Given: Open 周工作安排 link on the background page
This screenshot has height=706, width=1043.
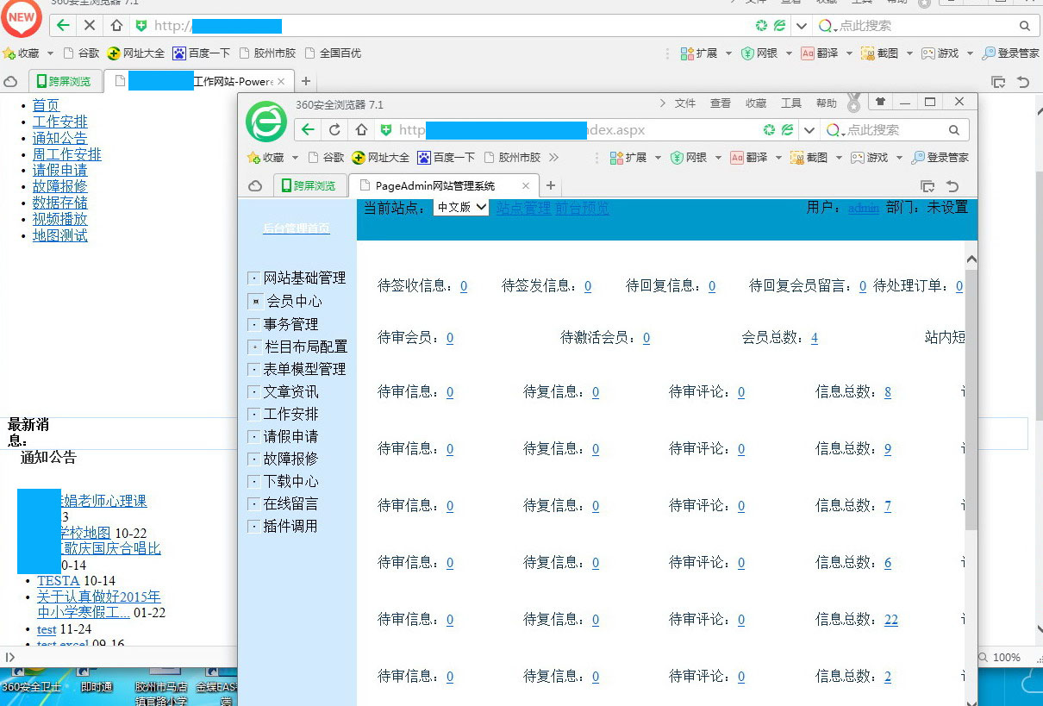Looking at the screenshot, I should [66, 154].
